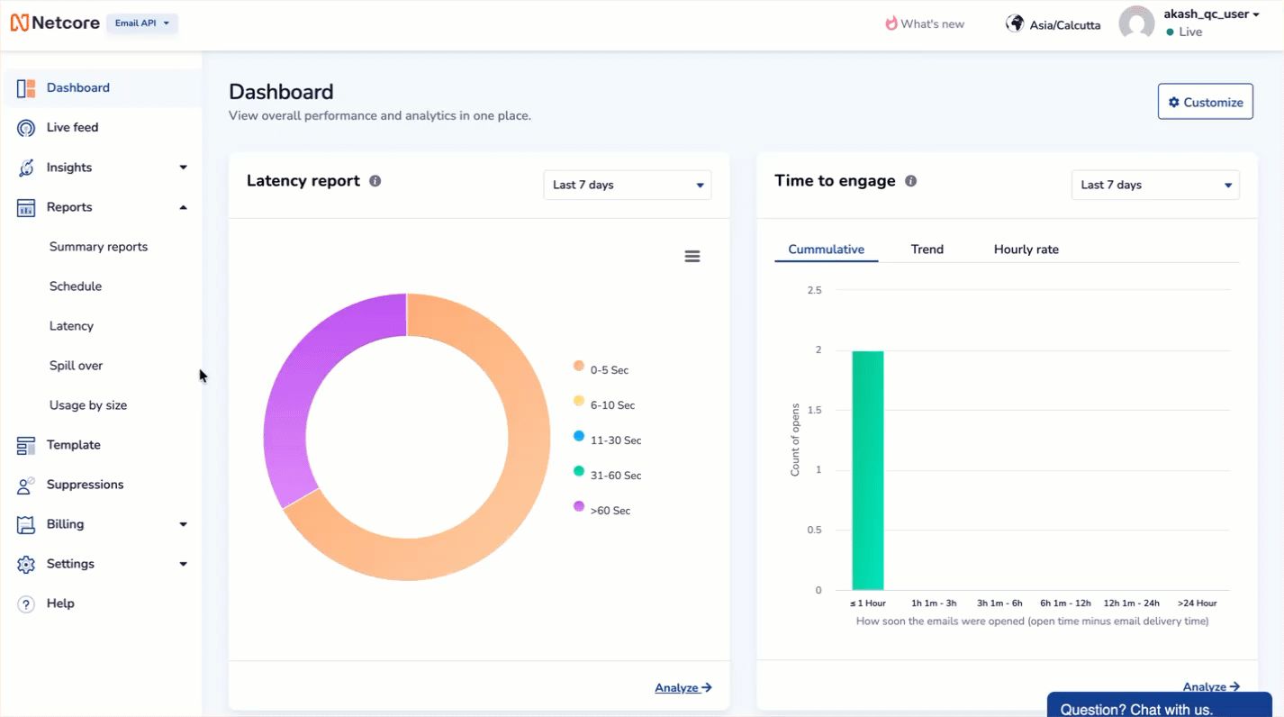
Task: Click the Asia/Calcutta globe icon
Action: (x=1015, y=23)
